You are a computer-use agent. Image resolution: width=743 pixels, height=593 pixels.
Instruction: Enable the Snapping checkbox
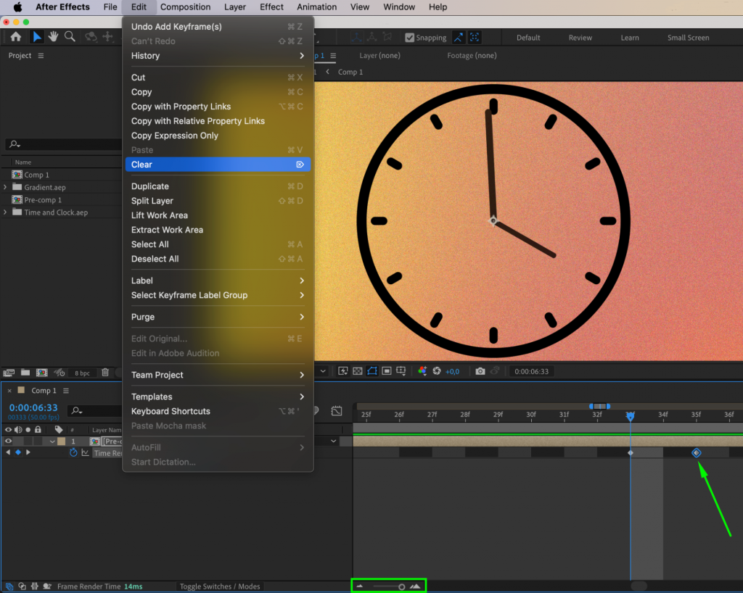pyautogui.click(x=411, y=37)
